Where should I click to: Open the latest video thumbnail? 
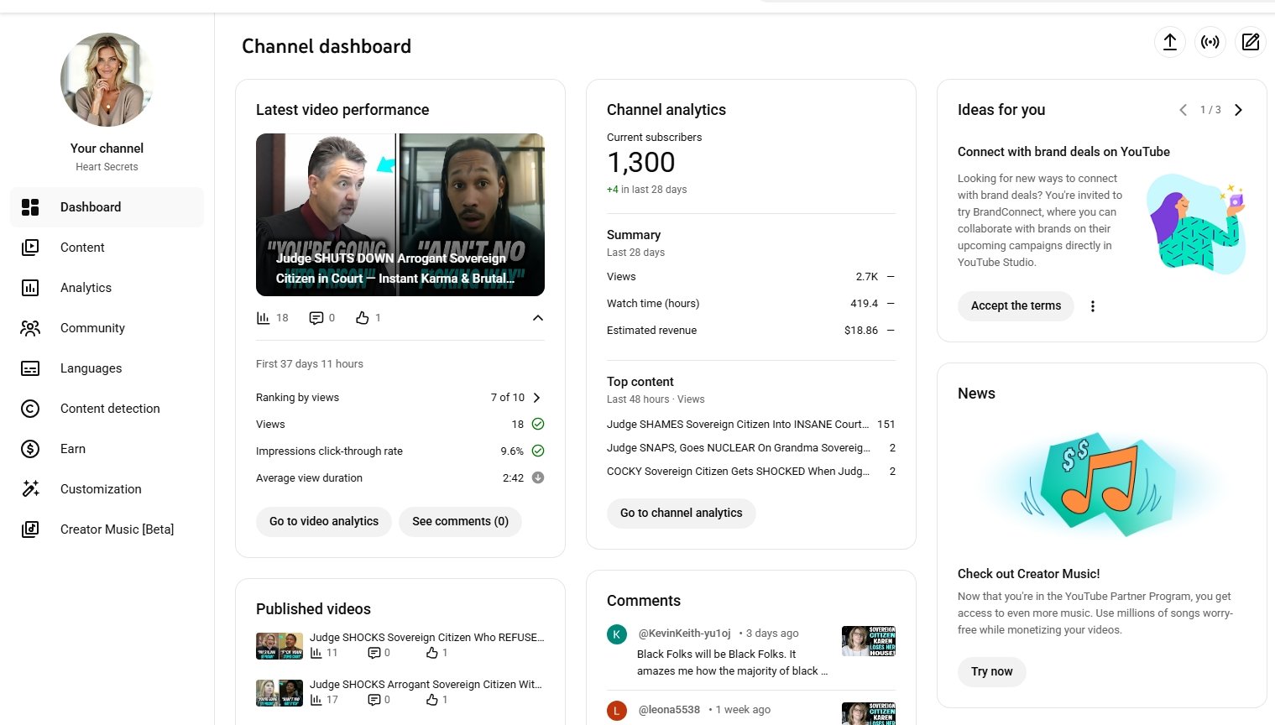tap(400, 215)
